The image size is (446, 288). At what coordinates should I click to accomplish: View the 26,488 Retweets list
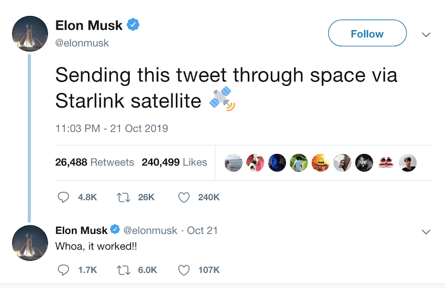click(95, 163)
